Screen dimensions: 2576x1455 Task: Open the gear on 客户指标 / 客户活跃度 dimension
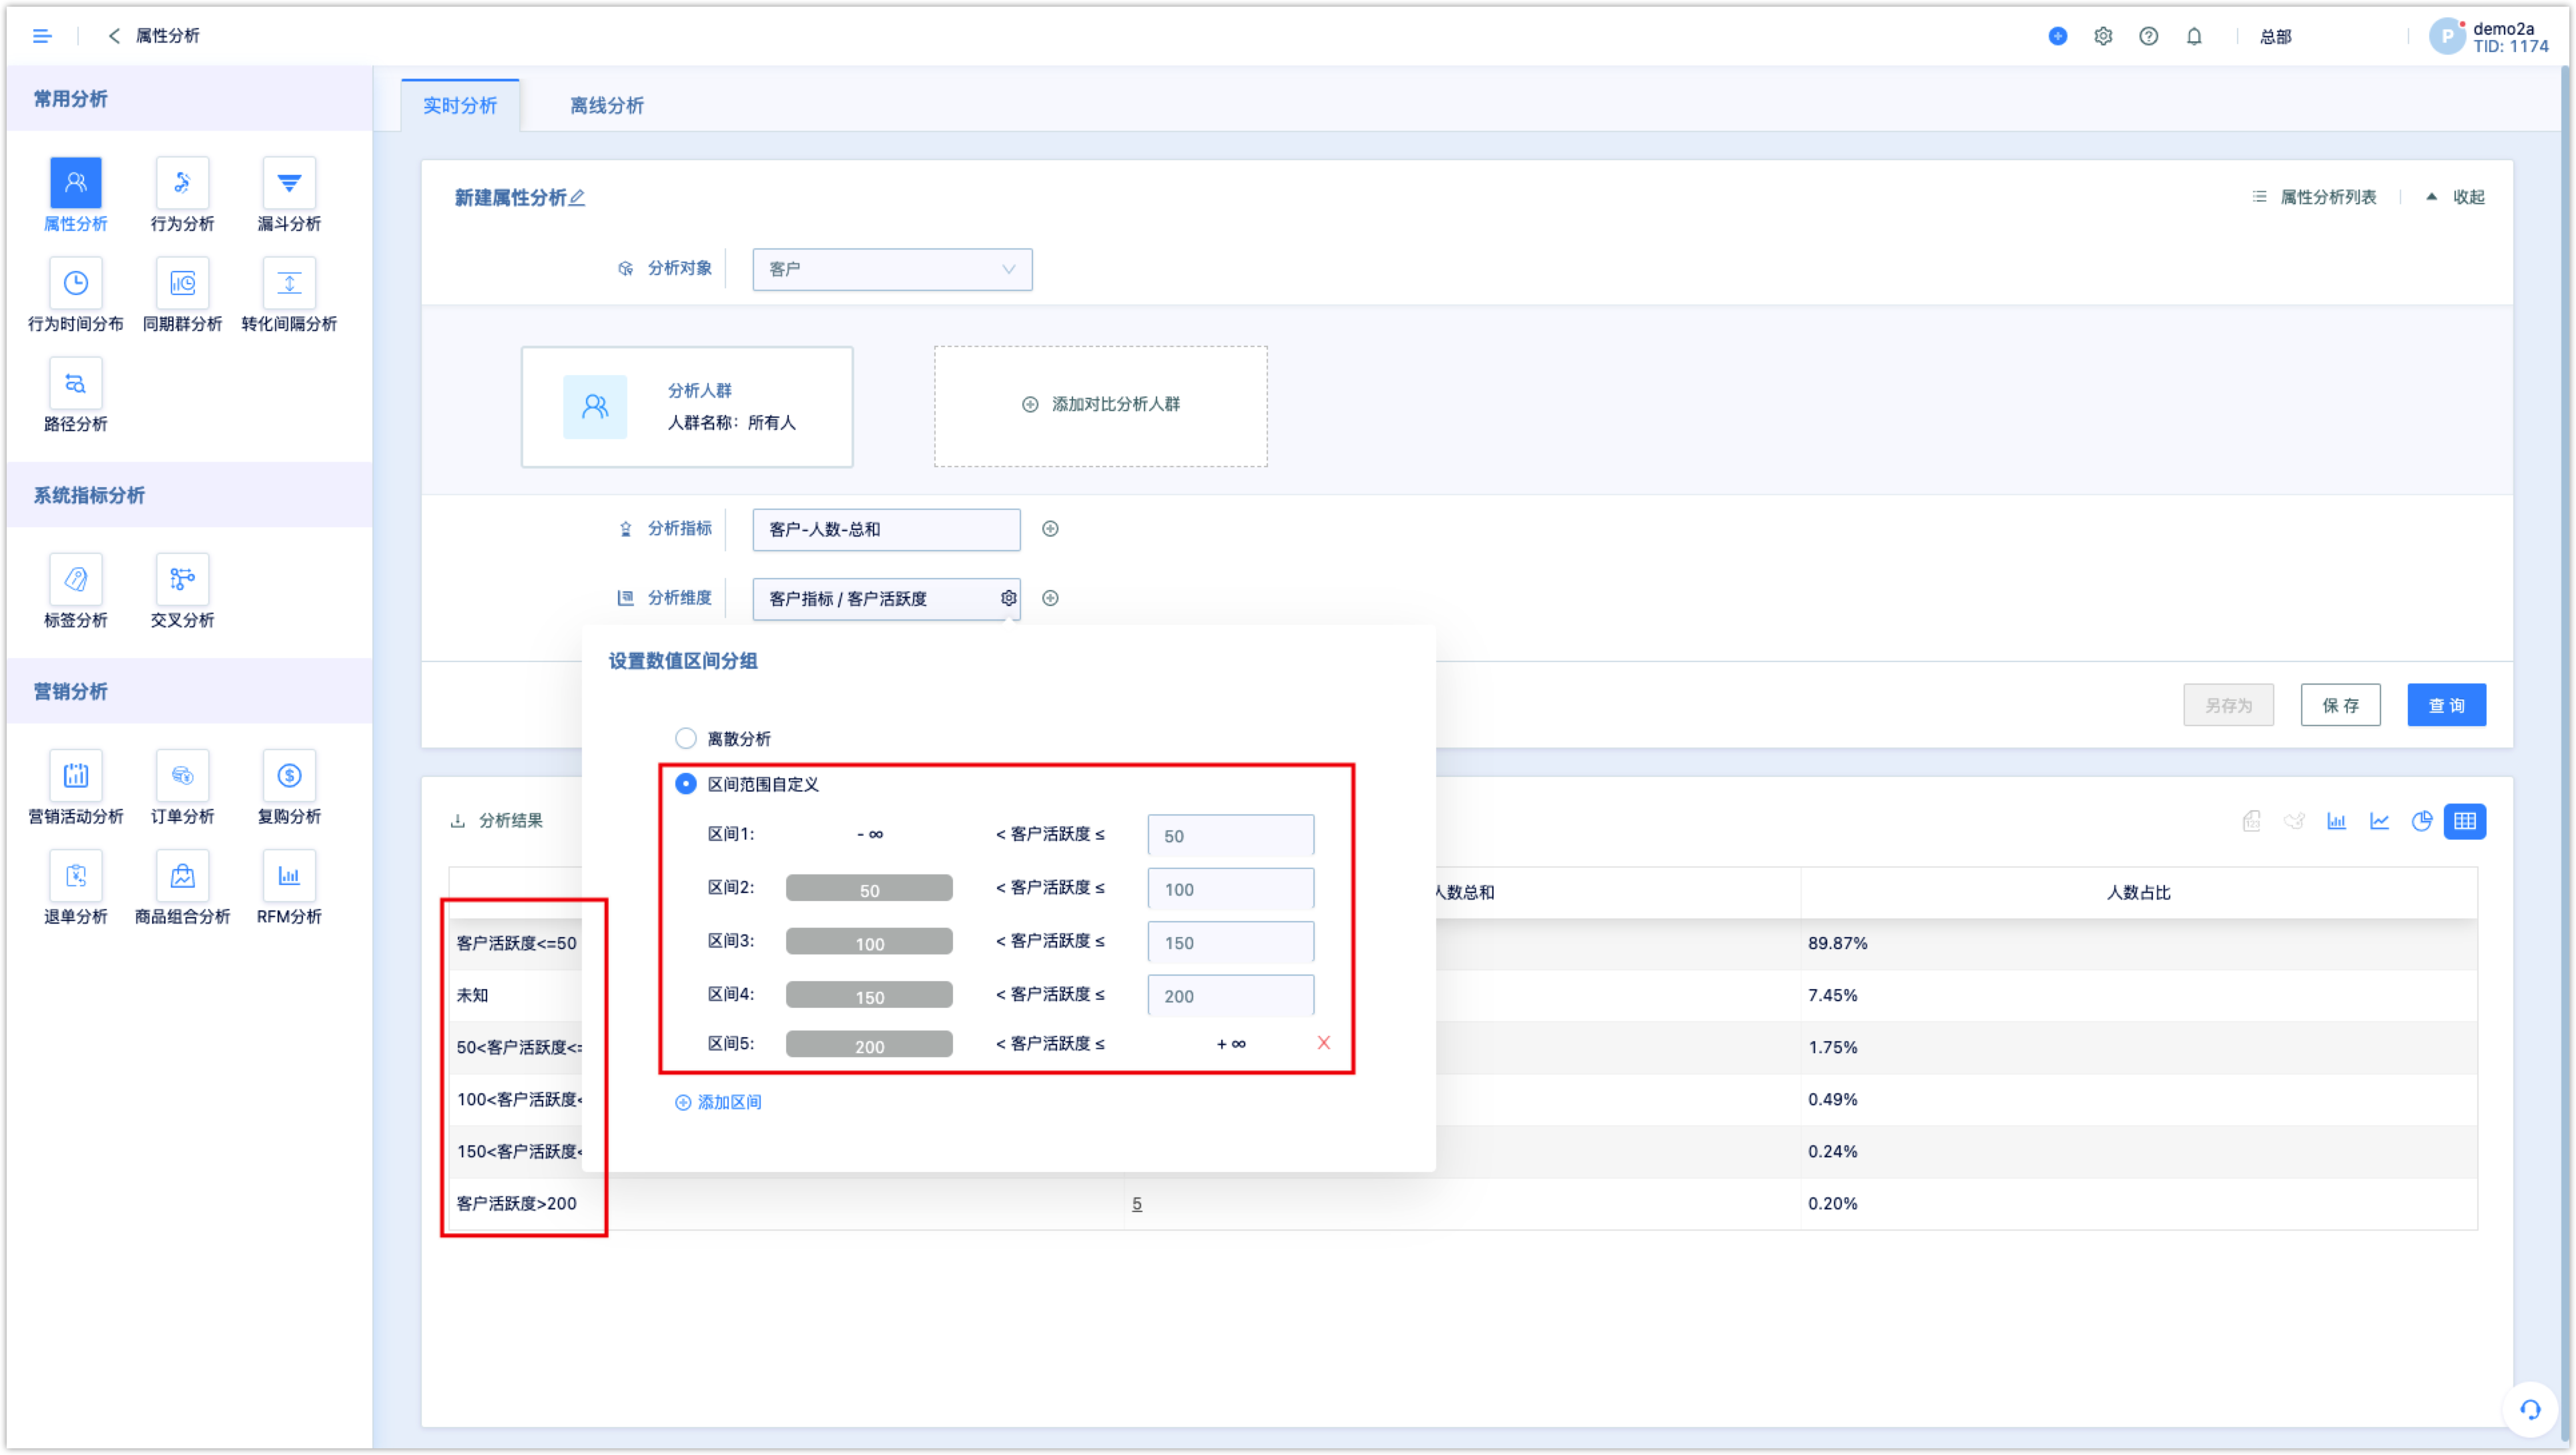click(1008, 598)
